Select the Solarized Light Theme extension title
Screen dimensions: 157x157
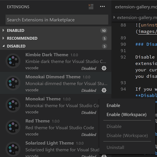[49, 143]
